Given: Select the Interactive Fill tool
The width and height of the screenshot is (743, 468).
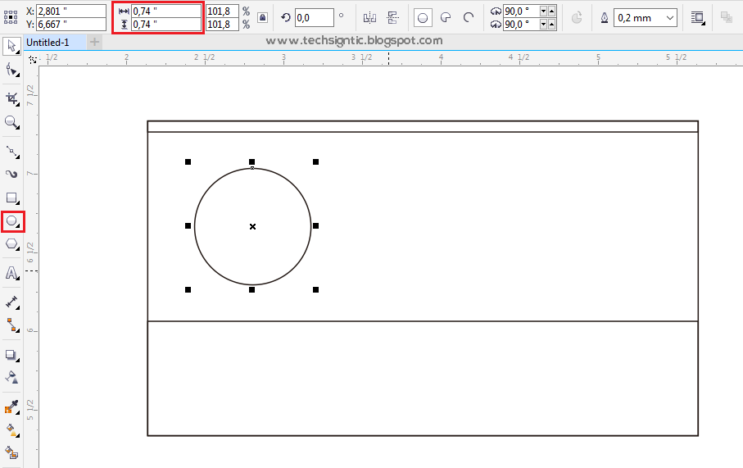Looking at the screenshot, I should point(11,430).
